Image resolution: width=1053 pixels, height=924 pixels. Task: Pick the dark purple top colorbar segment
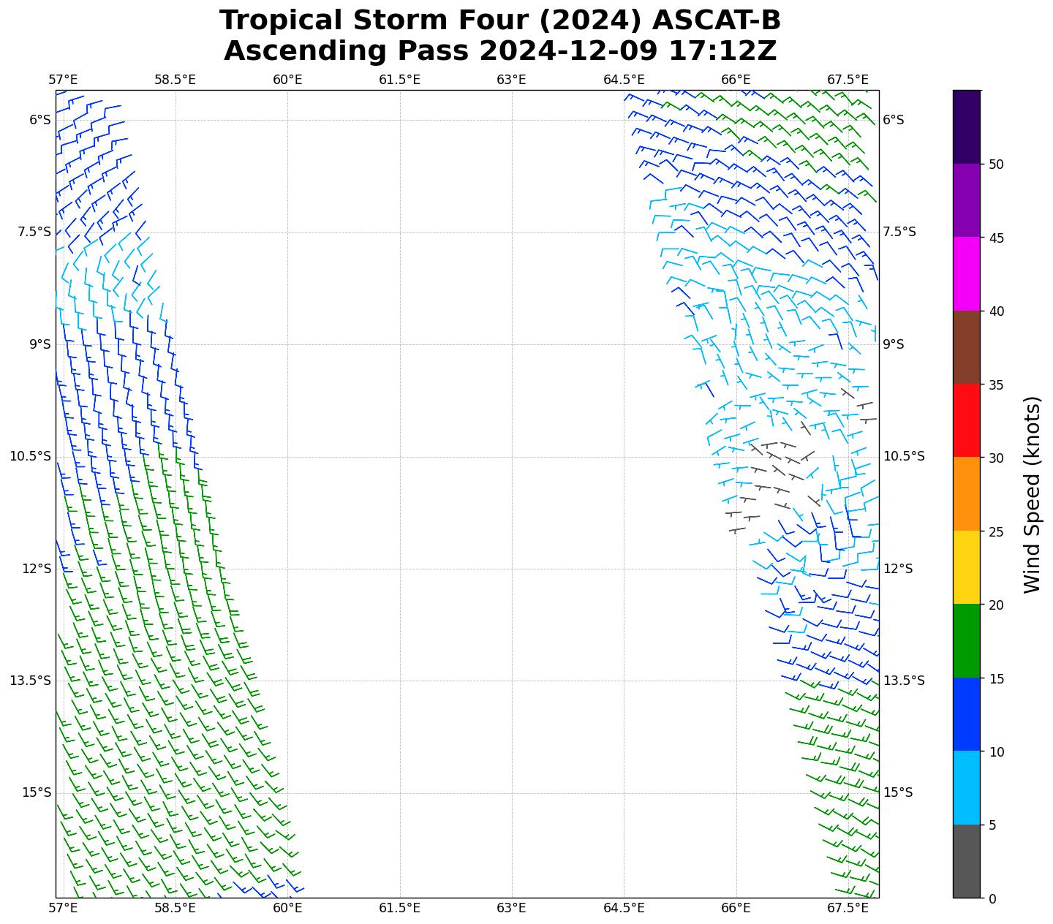tap(966, 126)
